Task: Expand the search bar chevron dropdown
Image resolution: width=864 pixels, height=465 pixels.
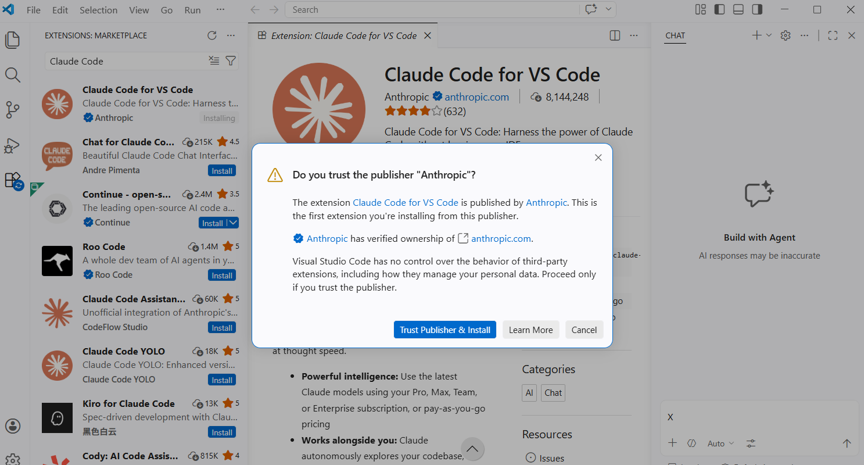Action: (607, 9)
